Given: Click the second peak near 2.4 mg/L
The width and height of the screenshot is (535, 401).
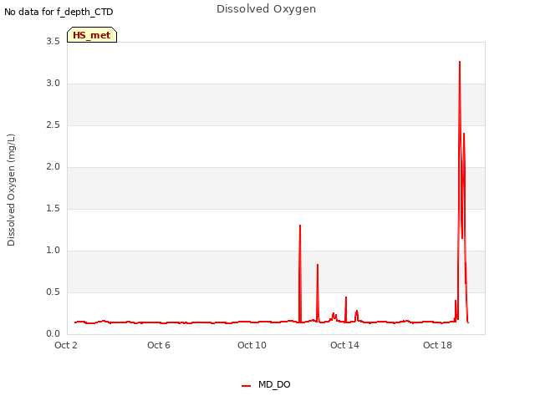Looking at the screenshot, I should click(x=464, y=134).
